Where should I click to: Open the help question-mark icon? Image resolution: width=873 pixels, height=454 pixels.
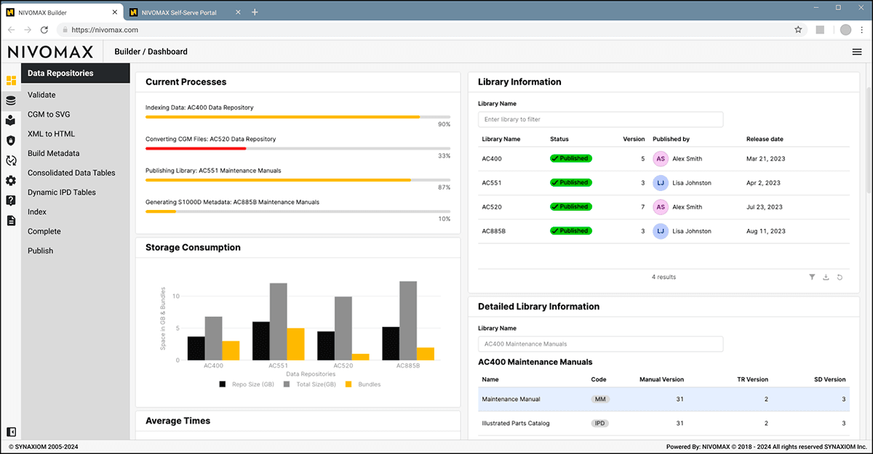[10, 200]
